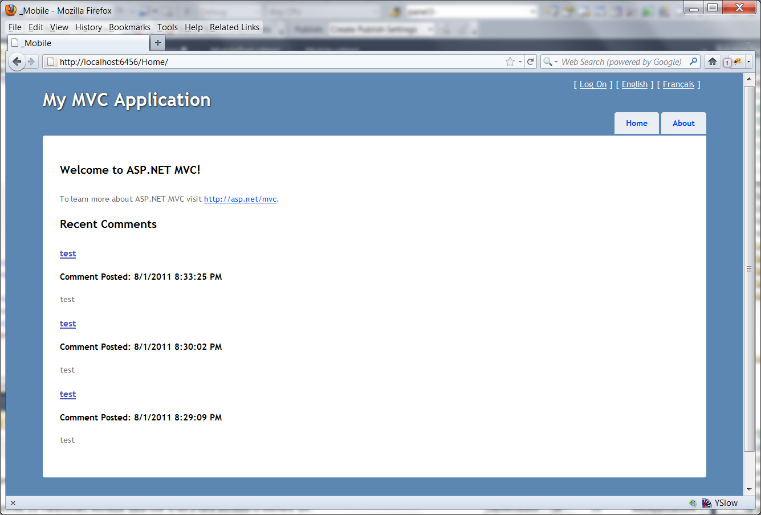Select the _Mobile browser tab

coord(79,43)
